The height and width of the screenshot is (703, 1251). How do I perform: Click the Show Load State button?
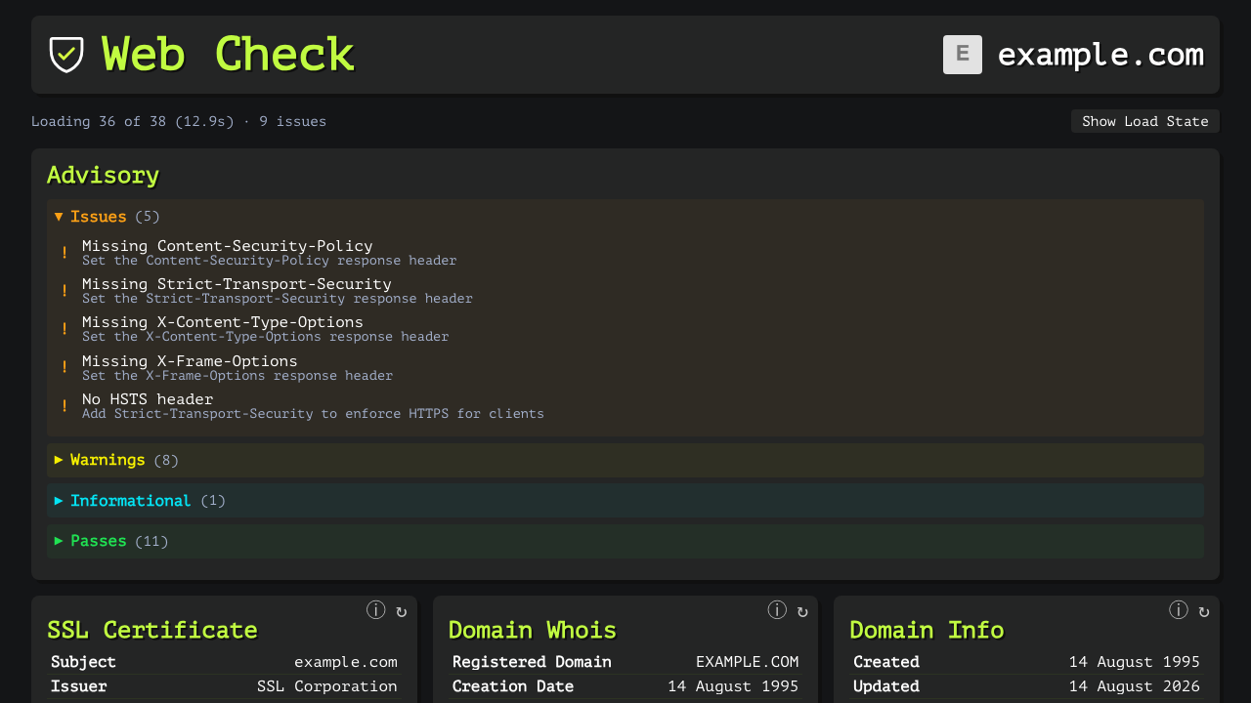[1145, 121]
